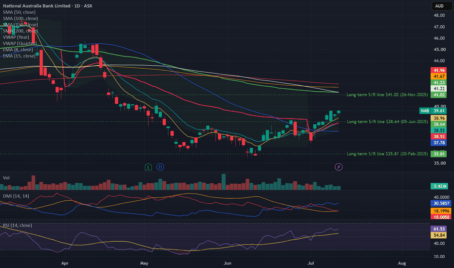Click the green 35.81 price scale label
The image size is (454, 268).
[x=438, y=154]
